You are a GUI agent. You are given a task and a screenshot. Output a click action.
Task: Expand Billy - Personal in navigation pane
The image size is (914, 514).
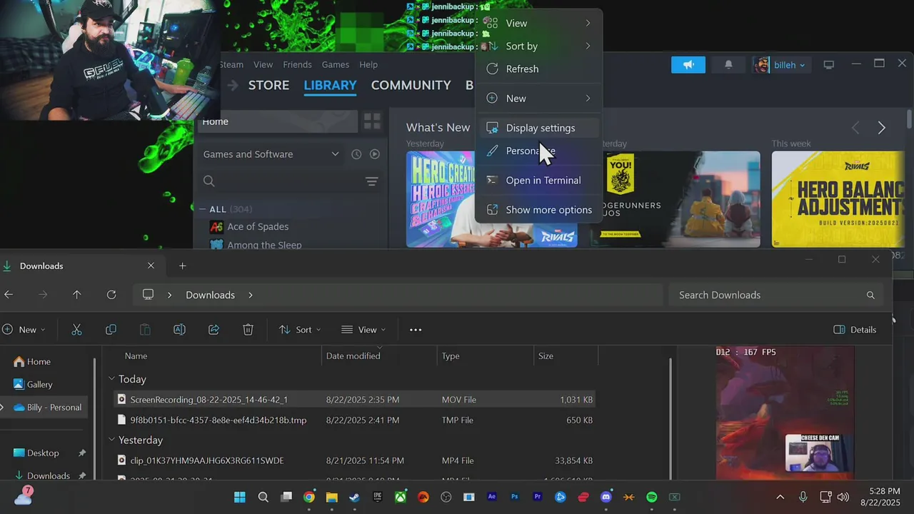point(3,408)
